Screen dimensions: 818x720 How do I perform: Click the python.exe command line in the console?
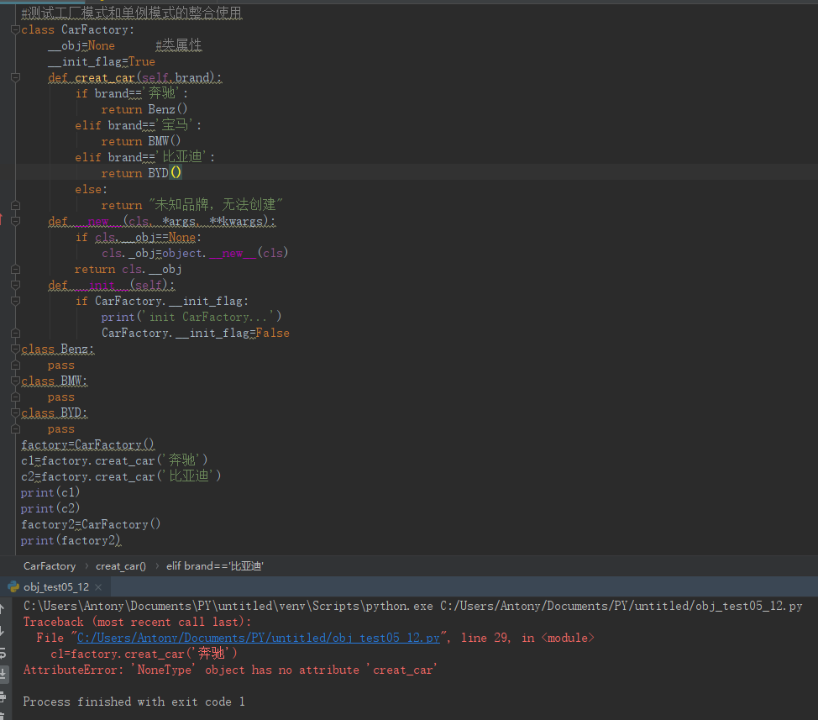pos(412,606)
